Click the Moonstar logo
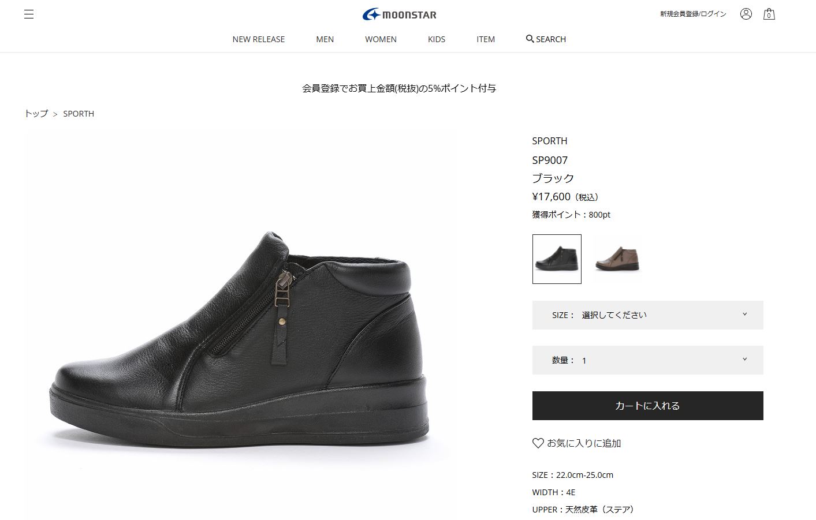Image resolution: width=816 pixels, height=520 pixels. [400, 14]
